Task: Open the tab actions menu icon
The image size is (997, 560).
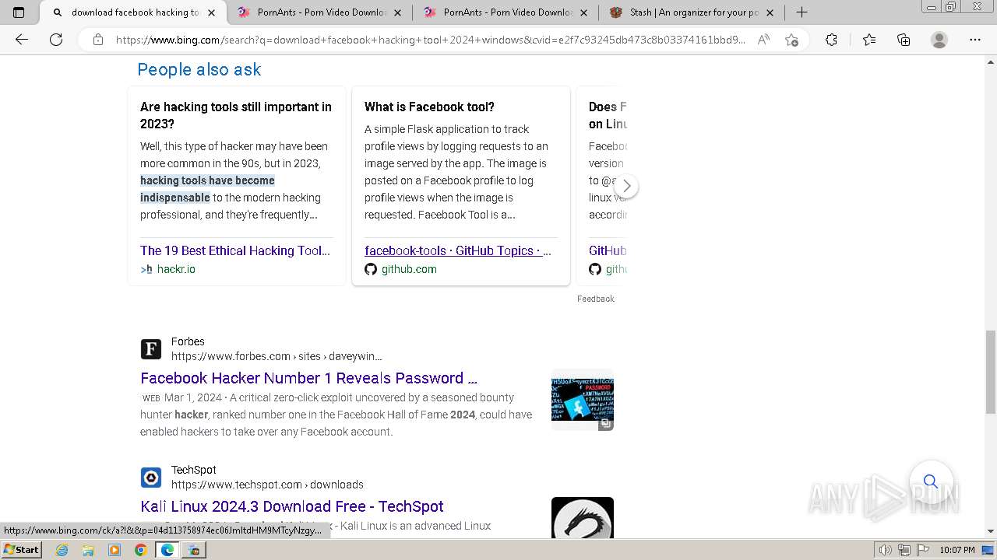Action: click(19, 12)
